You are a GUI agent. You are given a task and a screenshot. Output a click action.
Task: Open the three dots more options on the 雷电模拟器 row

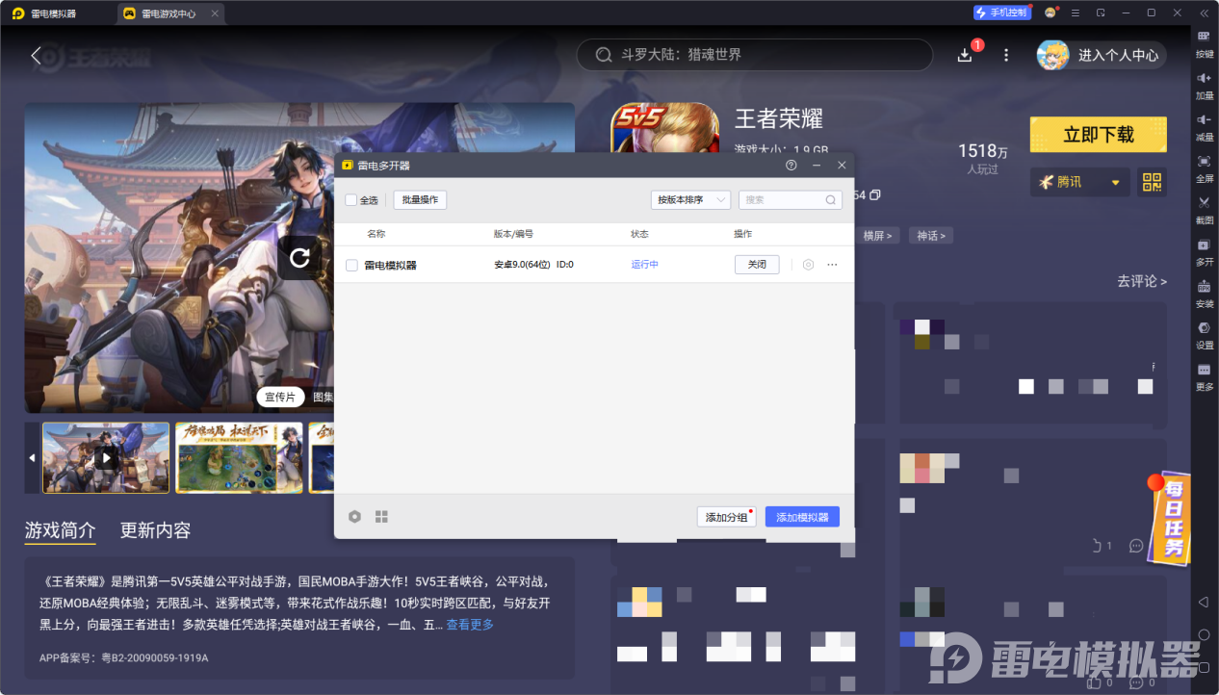[832, 264]
